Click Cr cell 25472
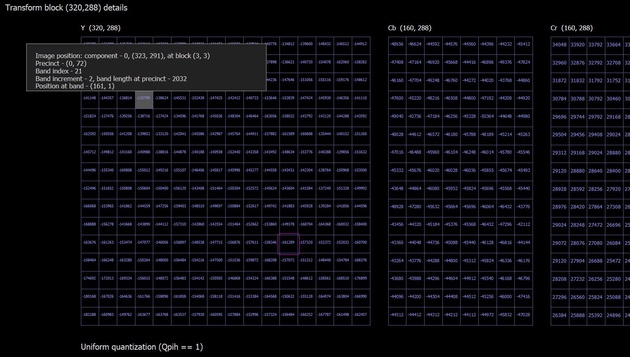Viewport: 630px width, 357px height. click(x=614, y=261)
